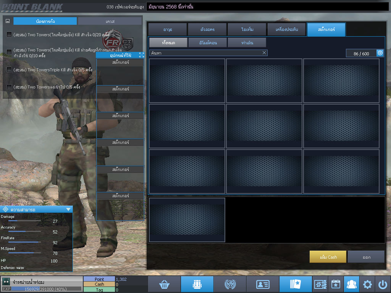Click the Point balance label

[x=99, y=279]
